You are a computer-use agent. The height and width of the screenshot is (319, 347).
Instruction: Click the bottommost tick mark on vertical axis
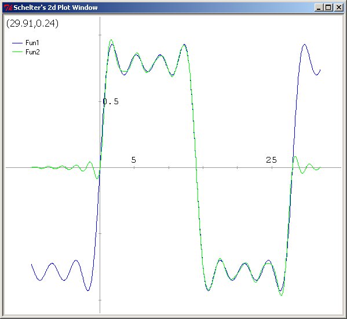100,300
